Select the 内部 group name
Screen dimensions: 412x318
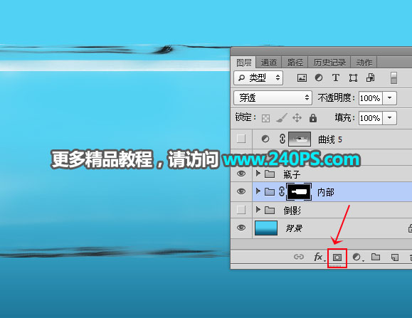(x=326, y=192)
